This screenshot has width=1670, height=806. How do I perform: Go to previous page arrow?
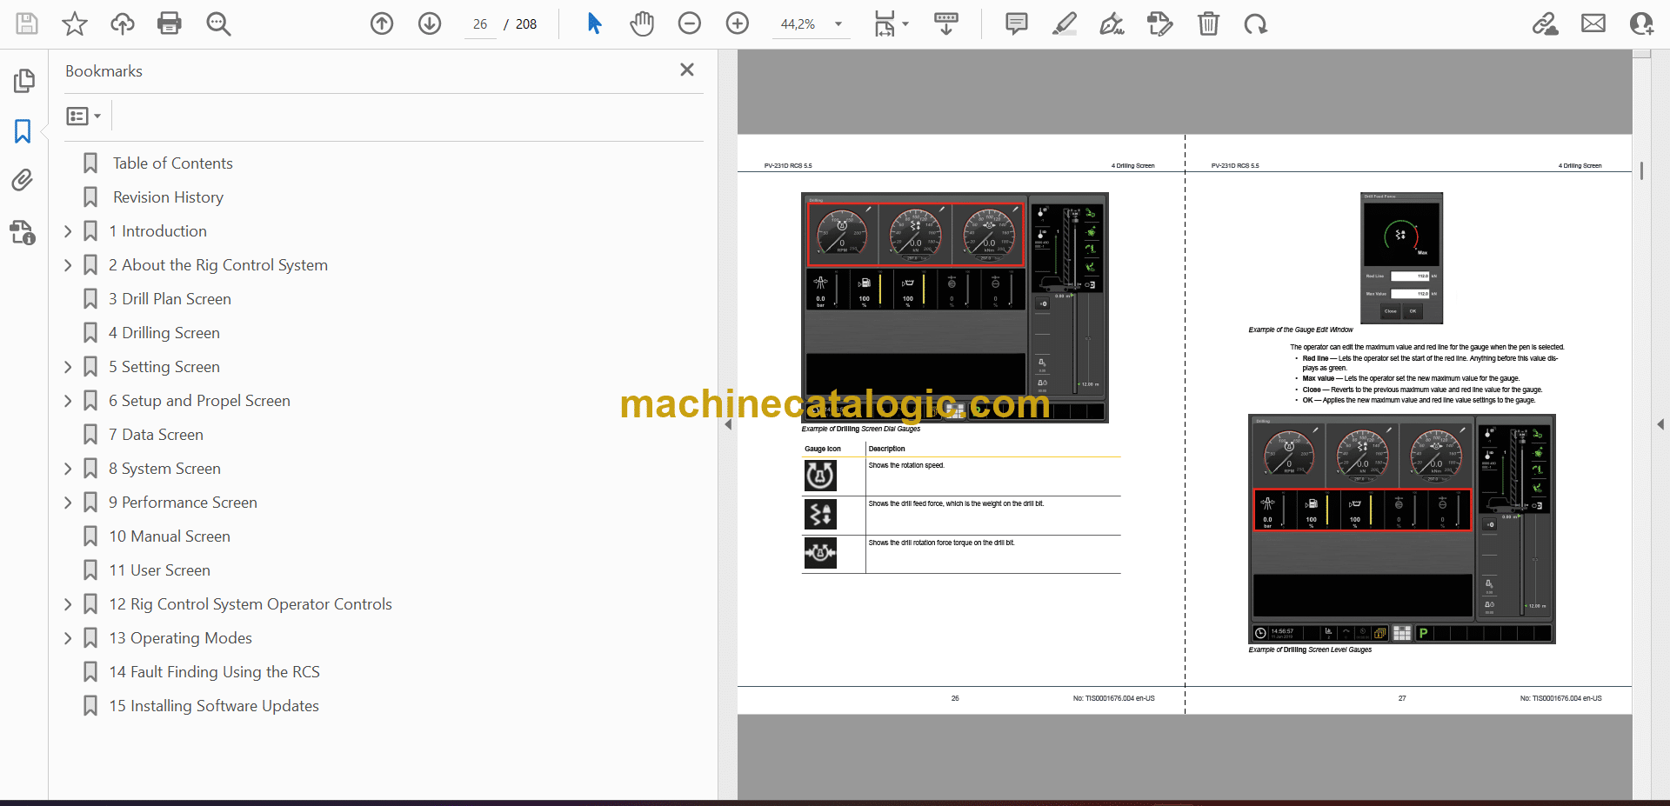pos(382,23)
